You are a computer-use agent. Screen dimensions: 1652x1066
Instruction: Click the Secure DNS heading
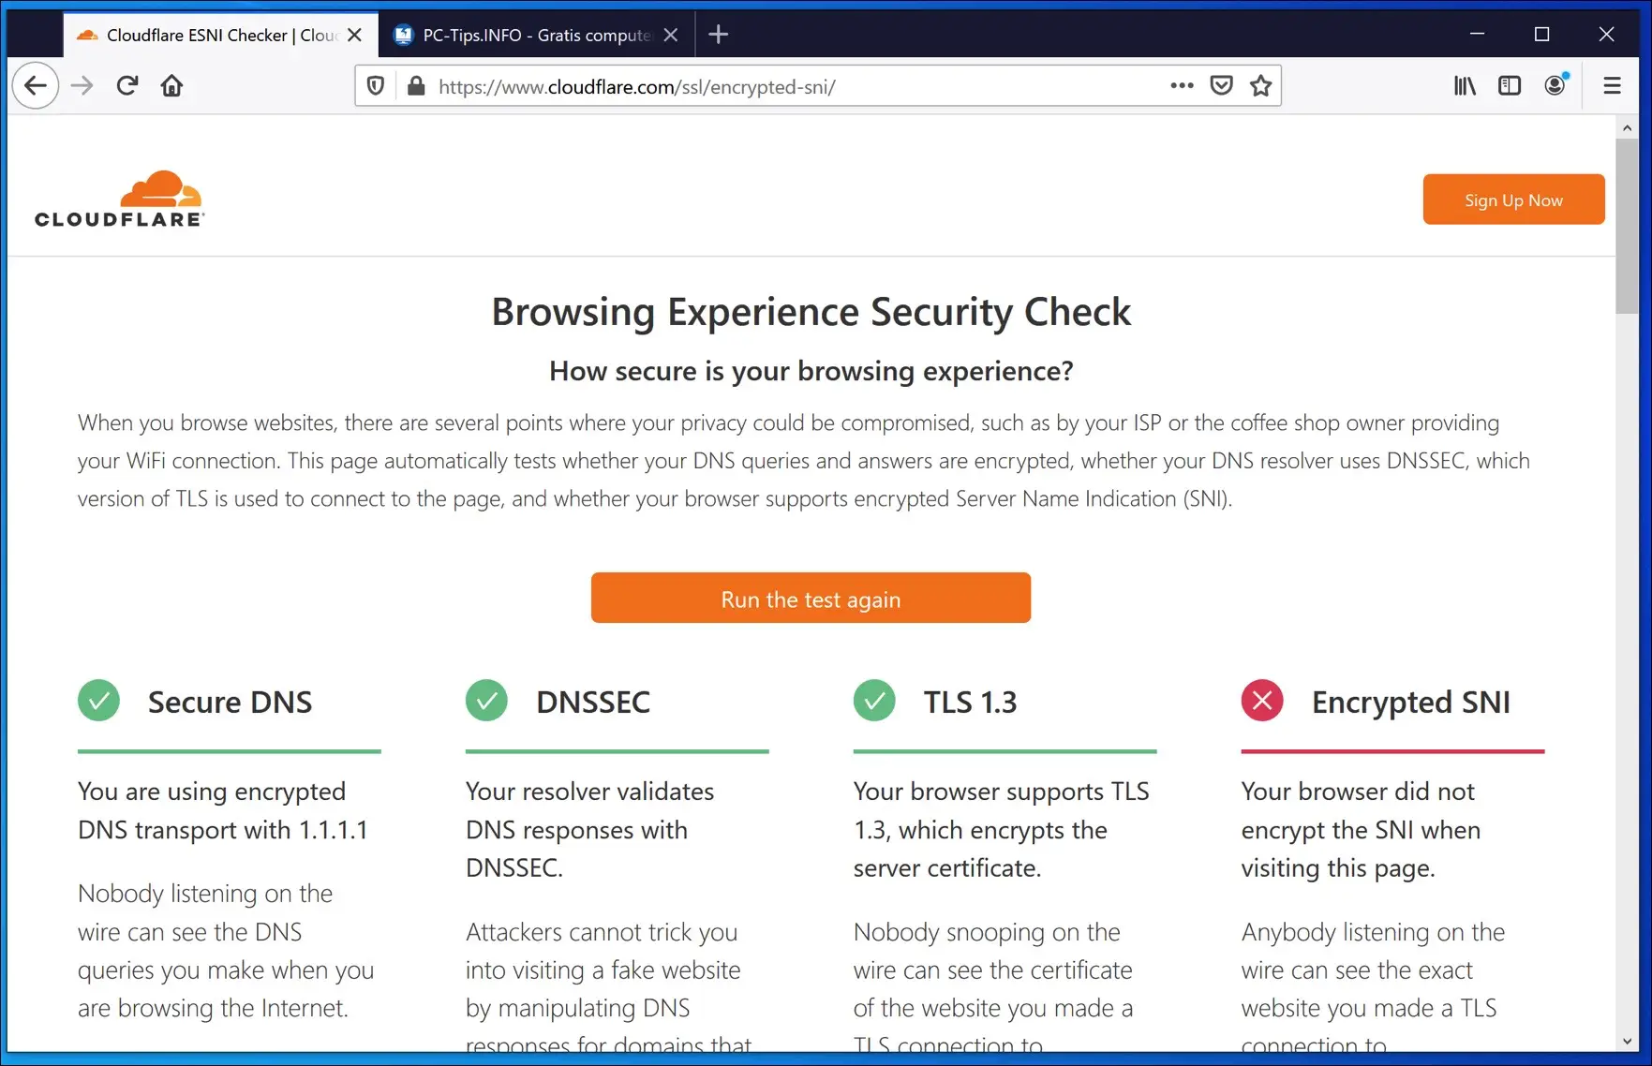(x=230, y=703)
